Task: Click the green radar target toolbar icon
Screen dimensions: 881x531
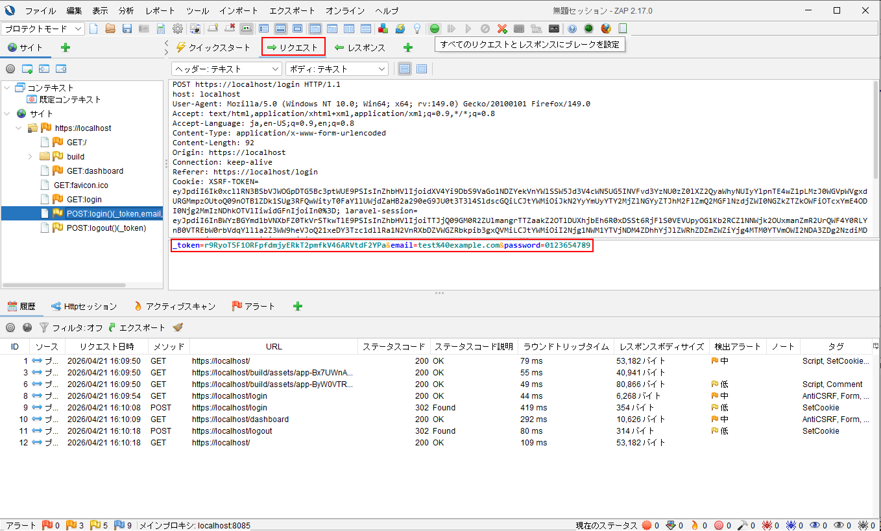Action: tap(589, 29)
